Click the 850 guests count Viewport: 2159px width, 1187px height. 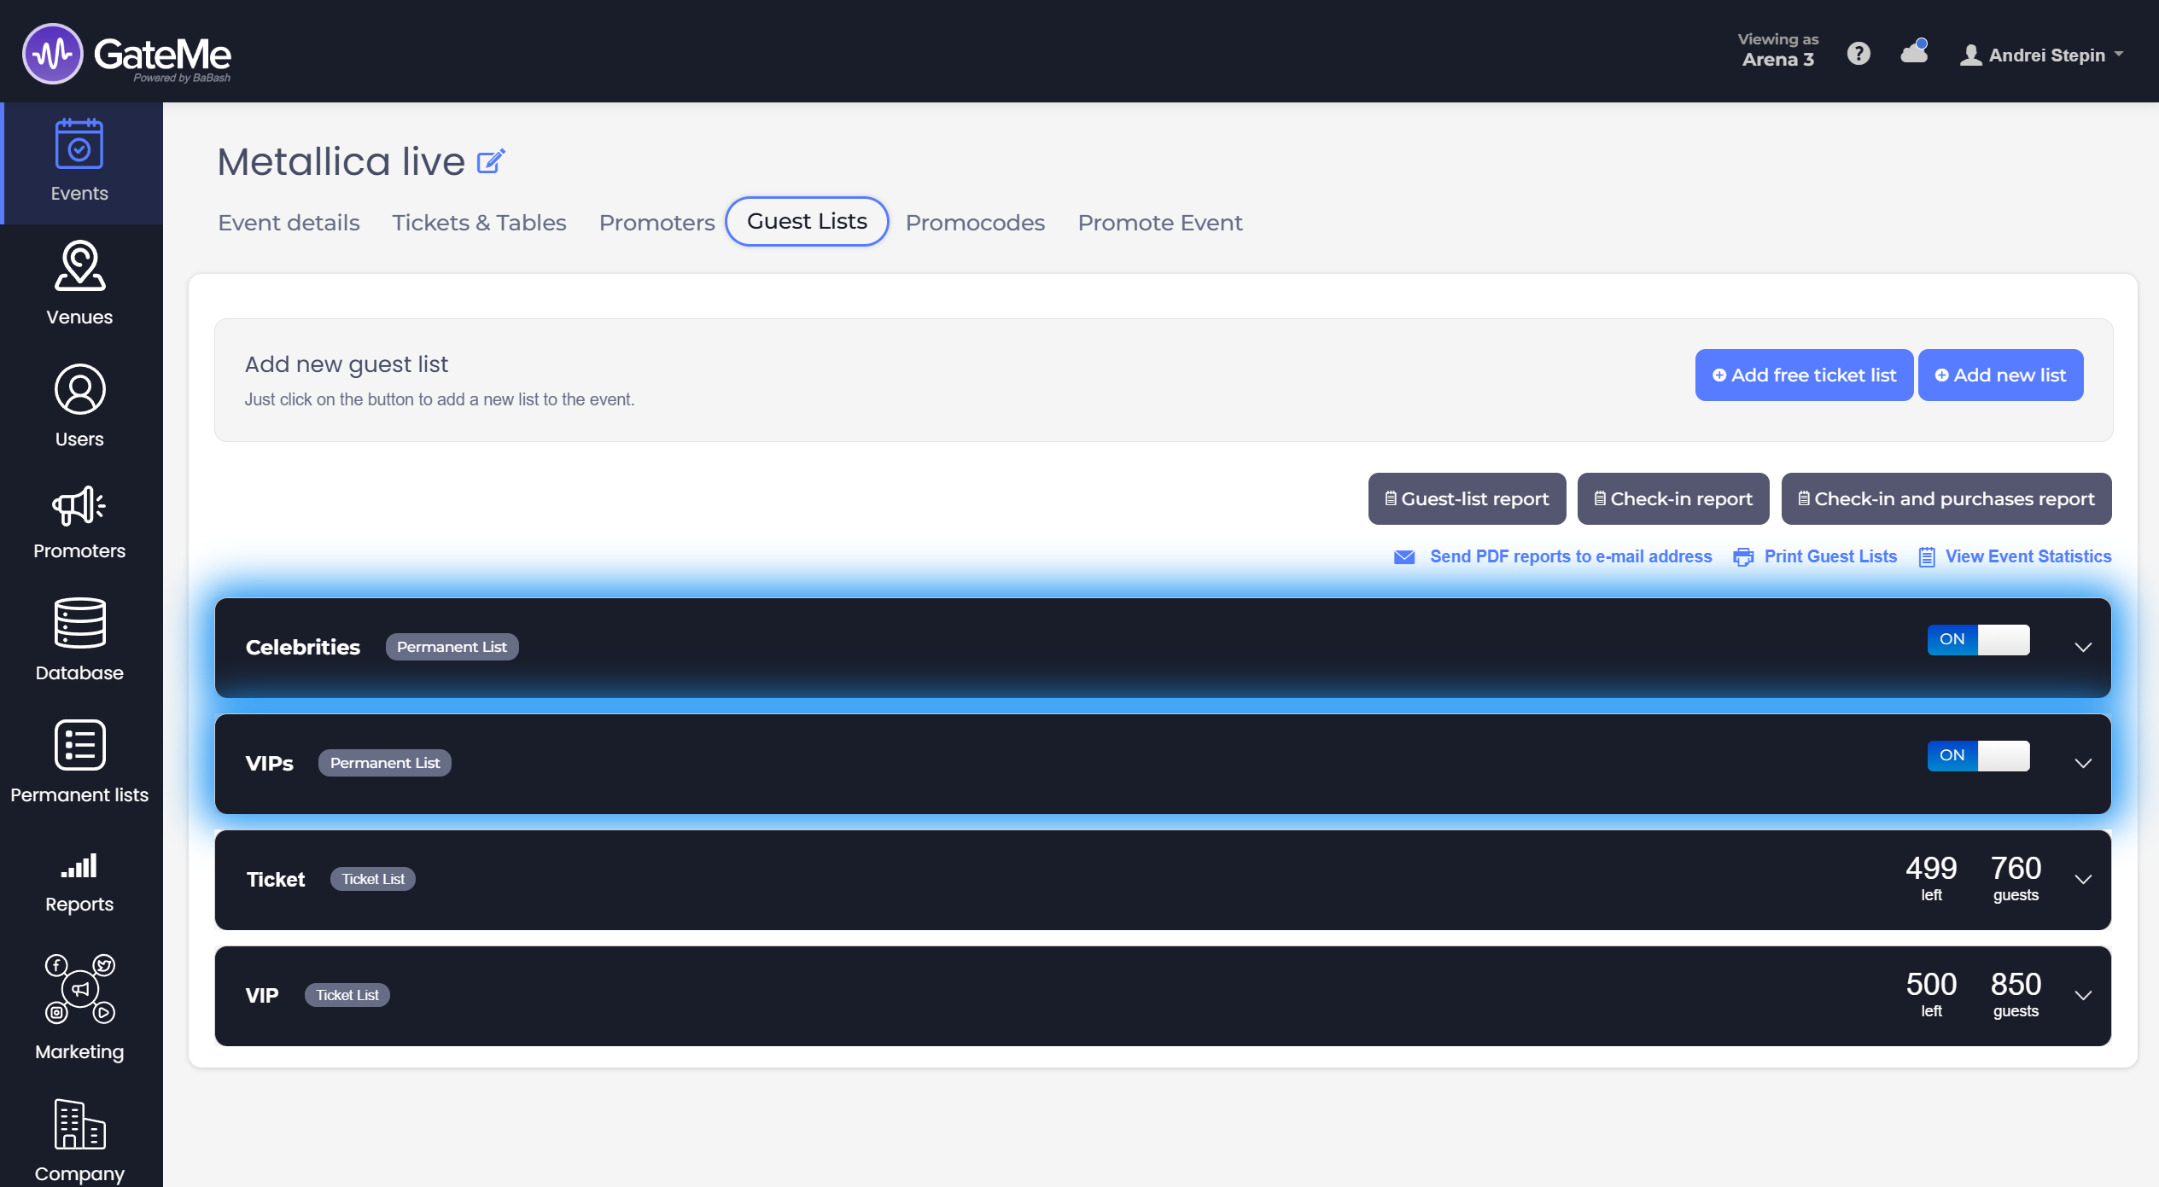click(2016, 993)
